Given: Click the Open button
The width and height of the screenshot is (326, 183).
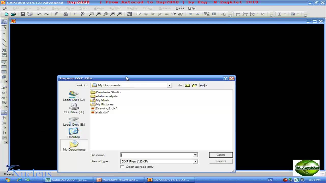Looking at the screenshot, I should (221, 155).
